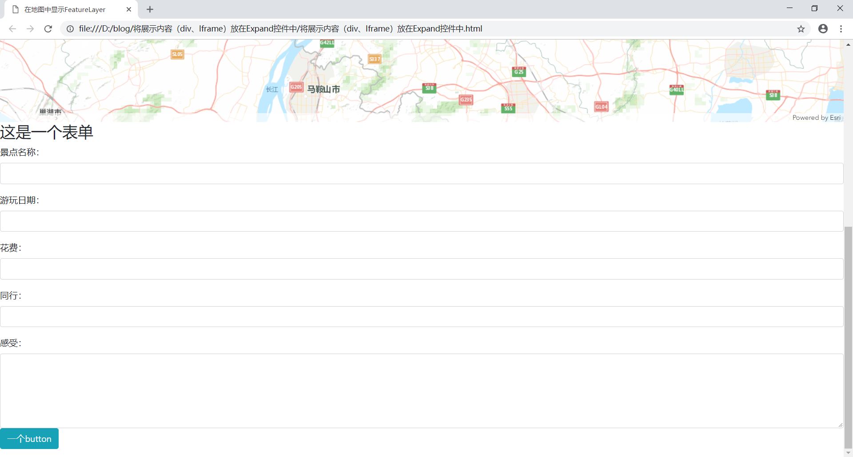Click the G4011 highway shield on map

tap(677, 89)
